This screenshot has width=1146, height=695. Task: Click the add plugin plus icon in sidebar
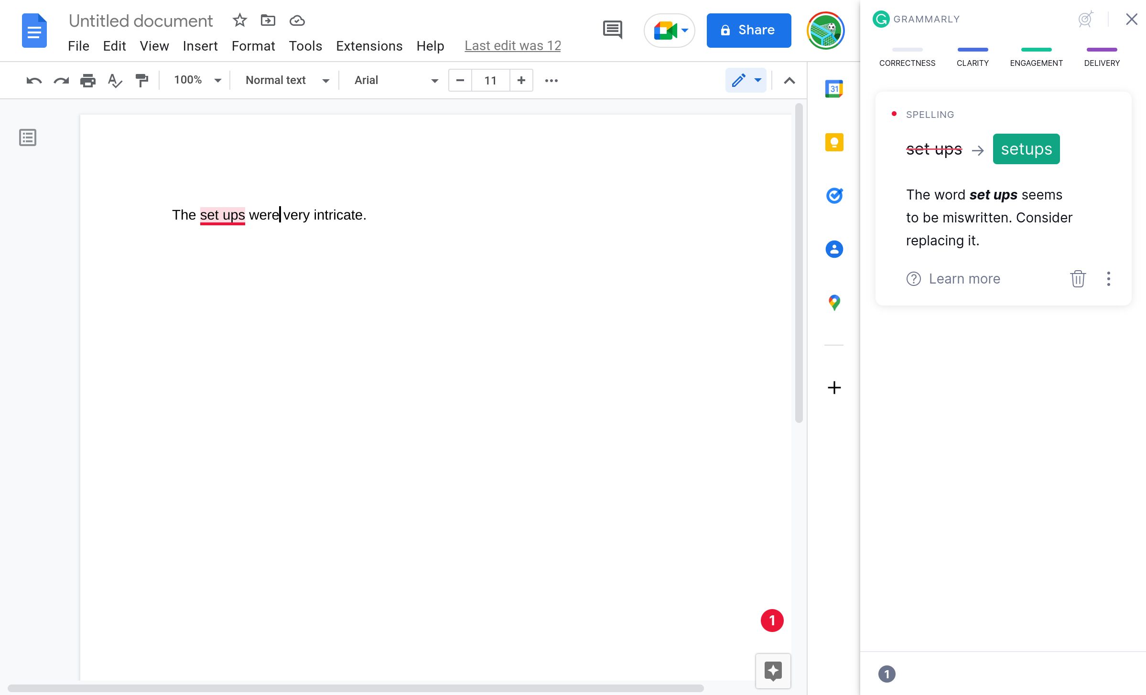[834, 388]
